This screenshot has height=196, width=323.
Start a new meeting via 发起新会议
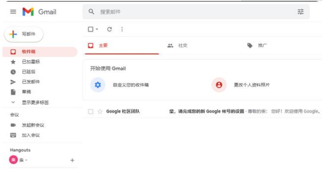33,125
